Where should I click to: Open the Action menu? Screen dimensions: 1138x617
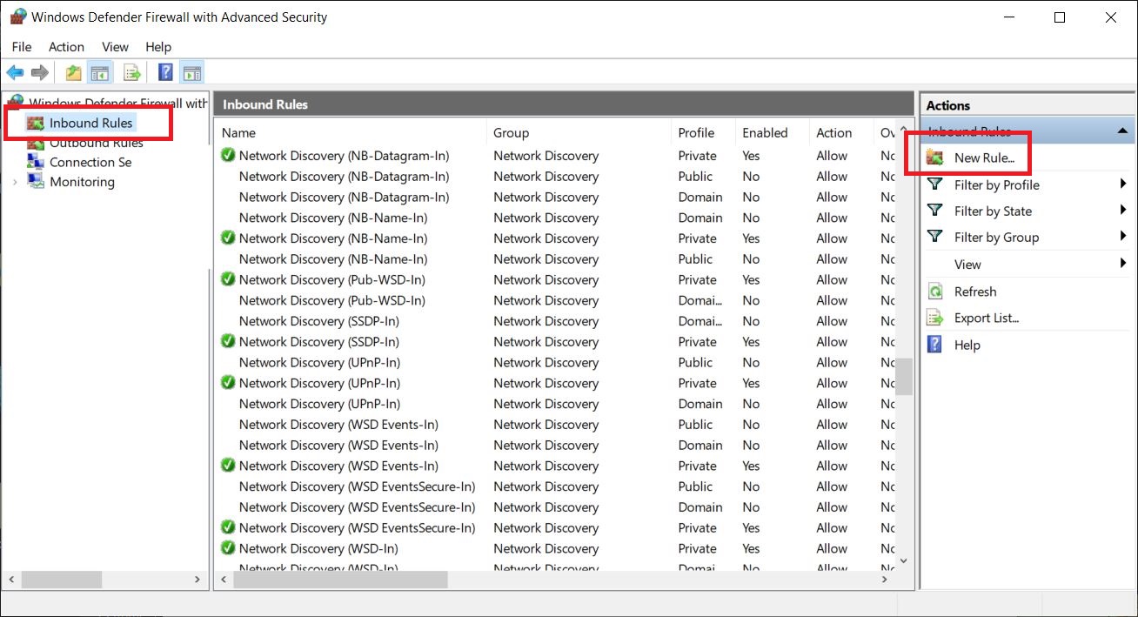tap(66, 47)
